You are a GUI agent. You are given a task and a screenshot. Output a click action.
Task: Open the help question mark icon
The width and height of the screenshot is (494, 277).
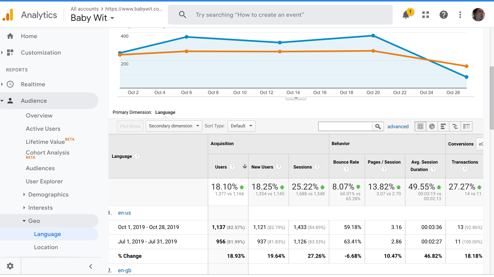[444, 15]
